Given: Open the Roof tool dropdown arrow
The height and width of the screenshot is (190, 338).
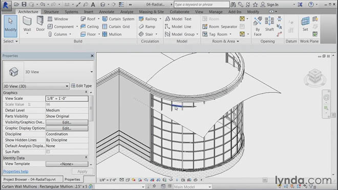Looking at the screenshot, I should (99, 19).
